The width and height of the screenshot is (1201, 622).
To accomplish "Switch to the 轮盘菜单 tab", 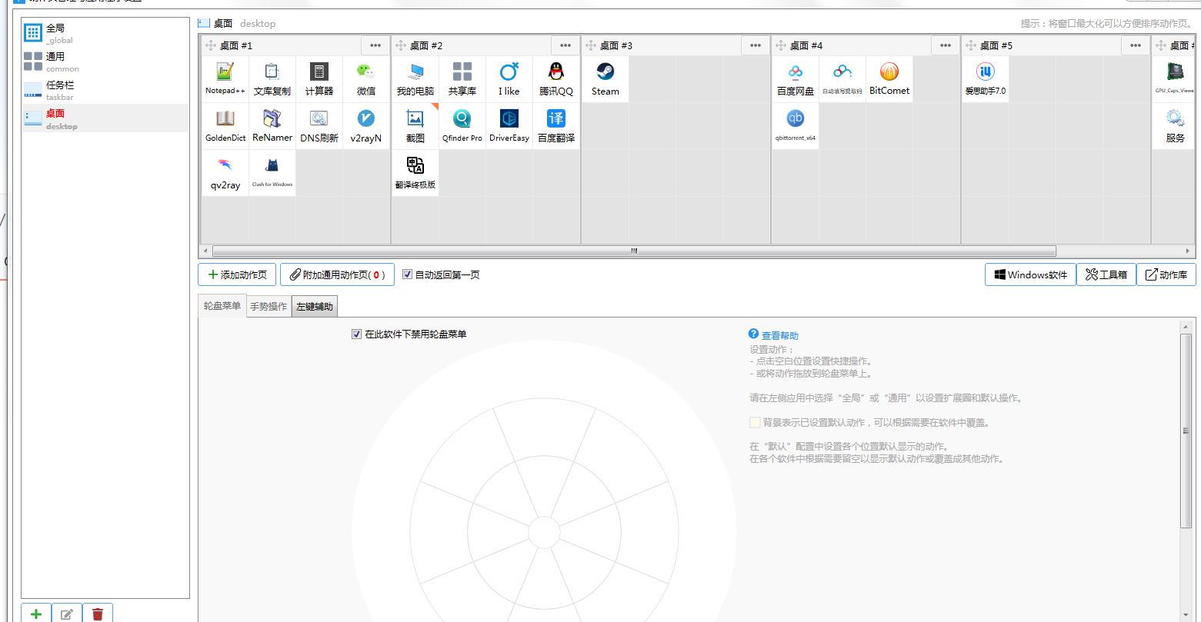I will pyautogui.click(x=221, y=305).
